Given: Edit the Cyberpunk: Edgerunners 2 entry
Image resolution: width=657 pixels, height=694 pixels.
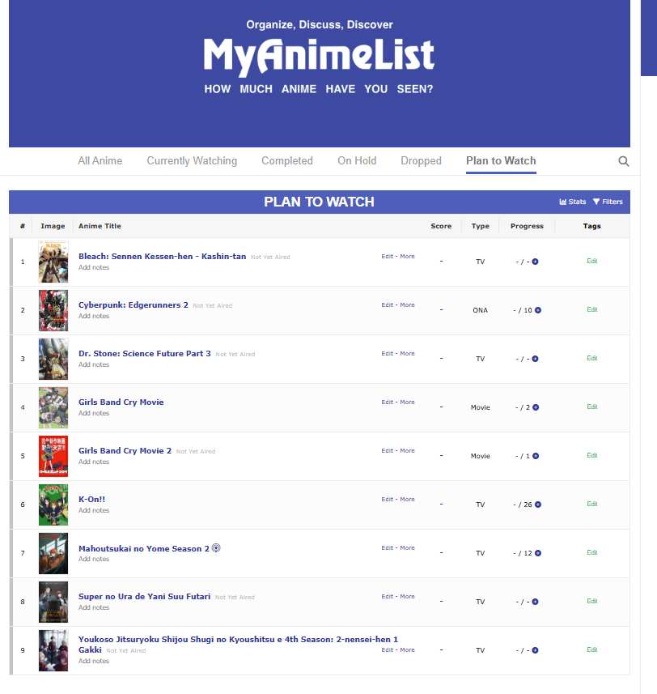Looking at the screenshot, I should (388, 305).
